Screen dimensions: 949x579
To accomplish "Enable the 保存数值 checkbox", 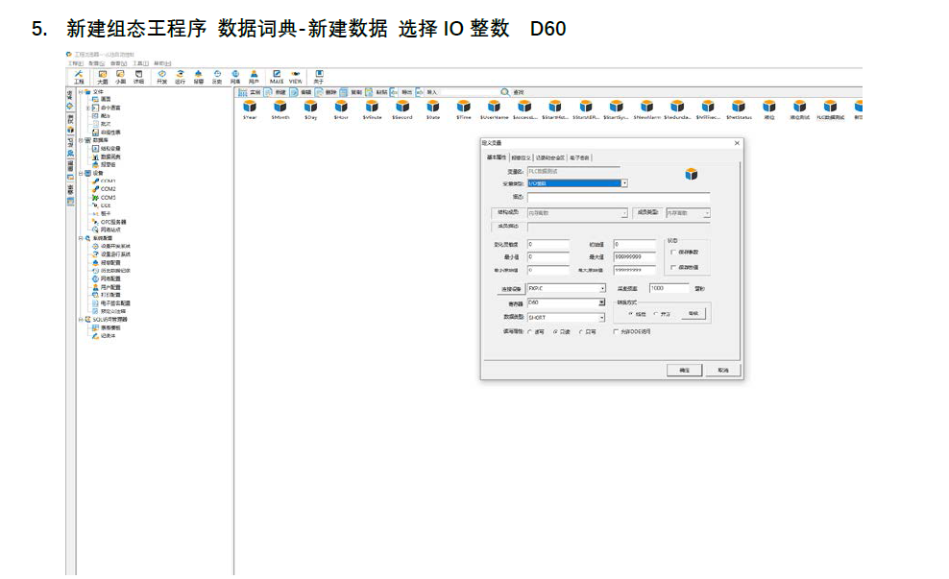I will pyautogui.click(x=672, y=267).
